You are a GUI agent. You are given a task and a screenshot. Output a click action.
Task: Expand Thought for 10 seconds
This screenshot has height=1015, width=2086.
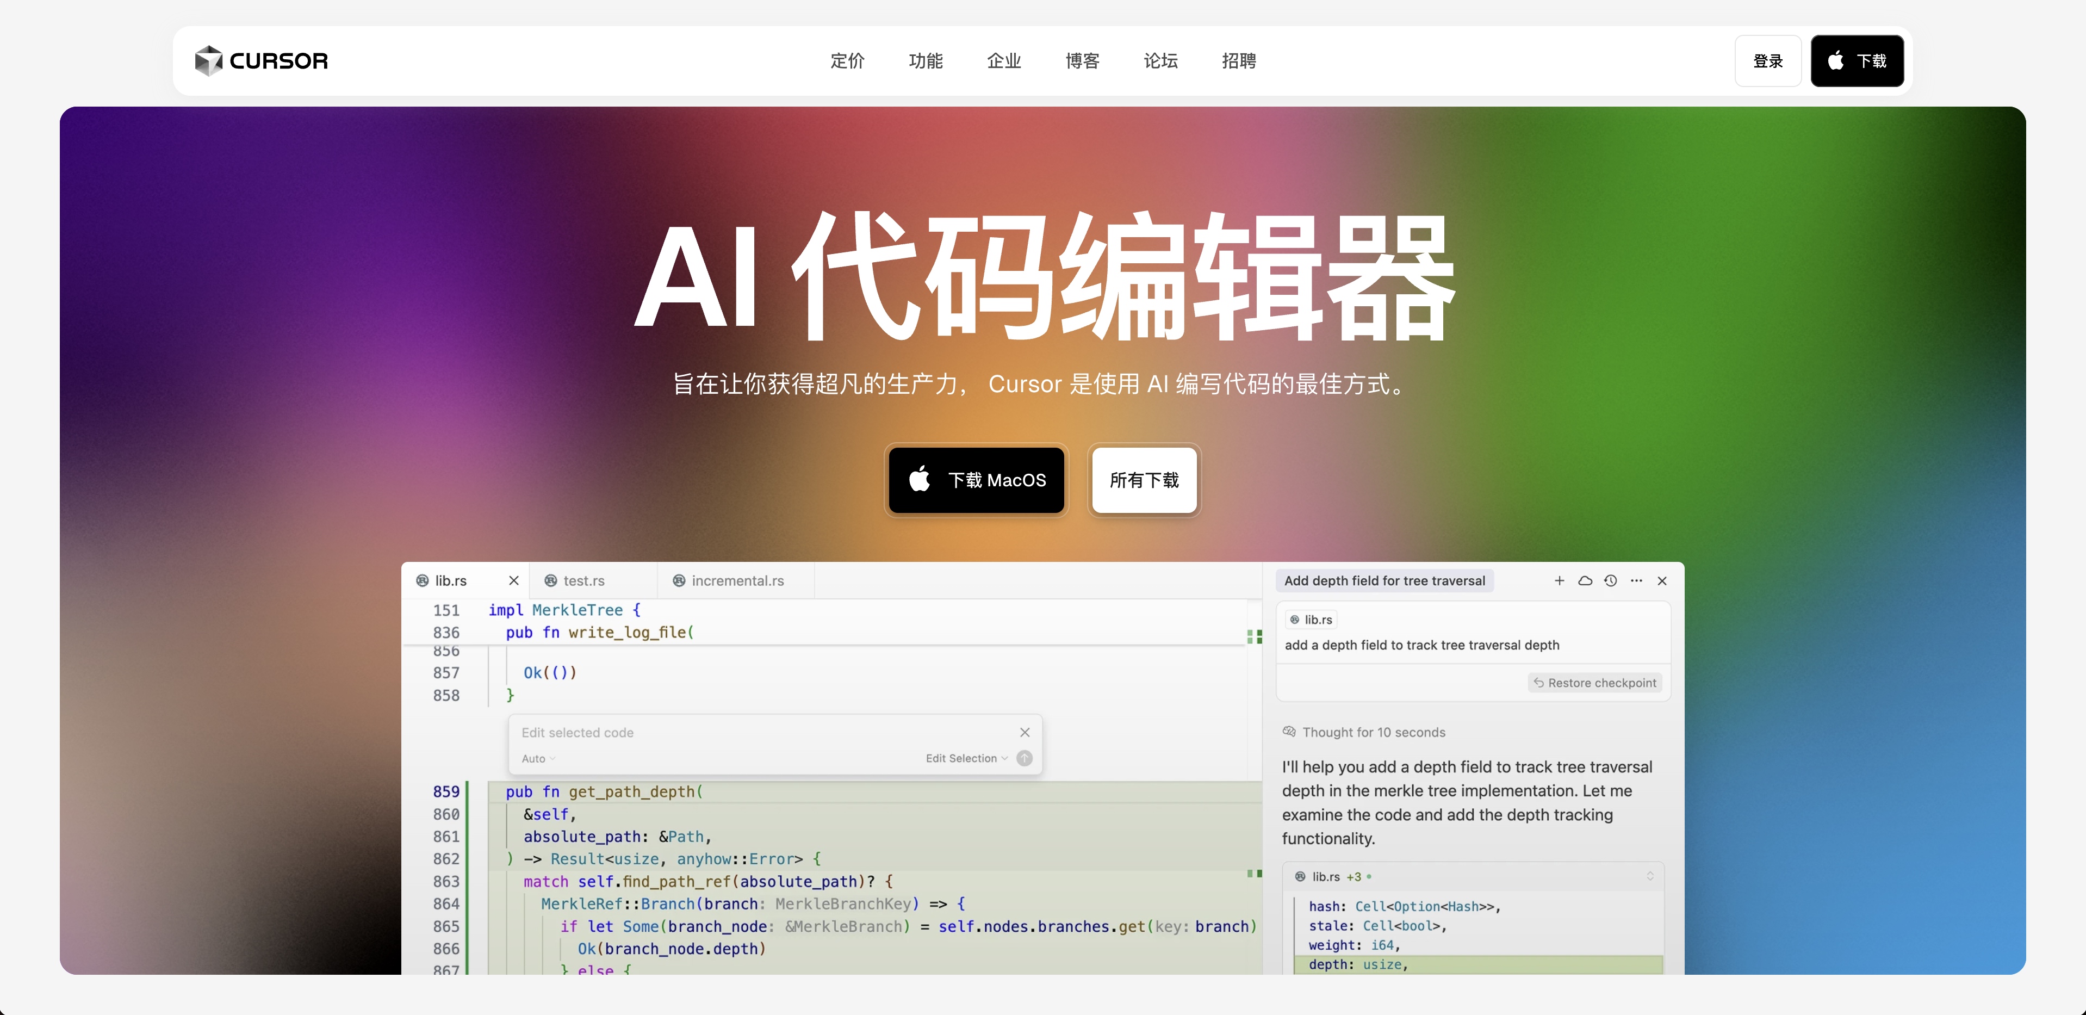1364,732
